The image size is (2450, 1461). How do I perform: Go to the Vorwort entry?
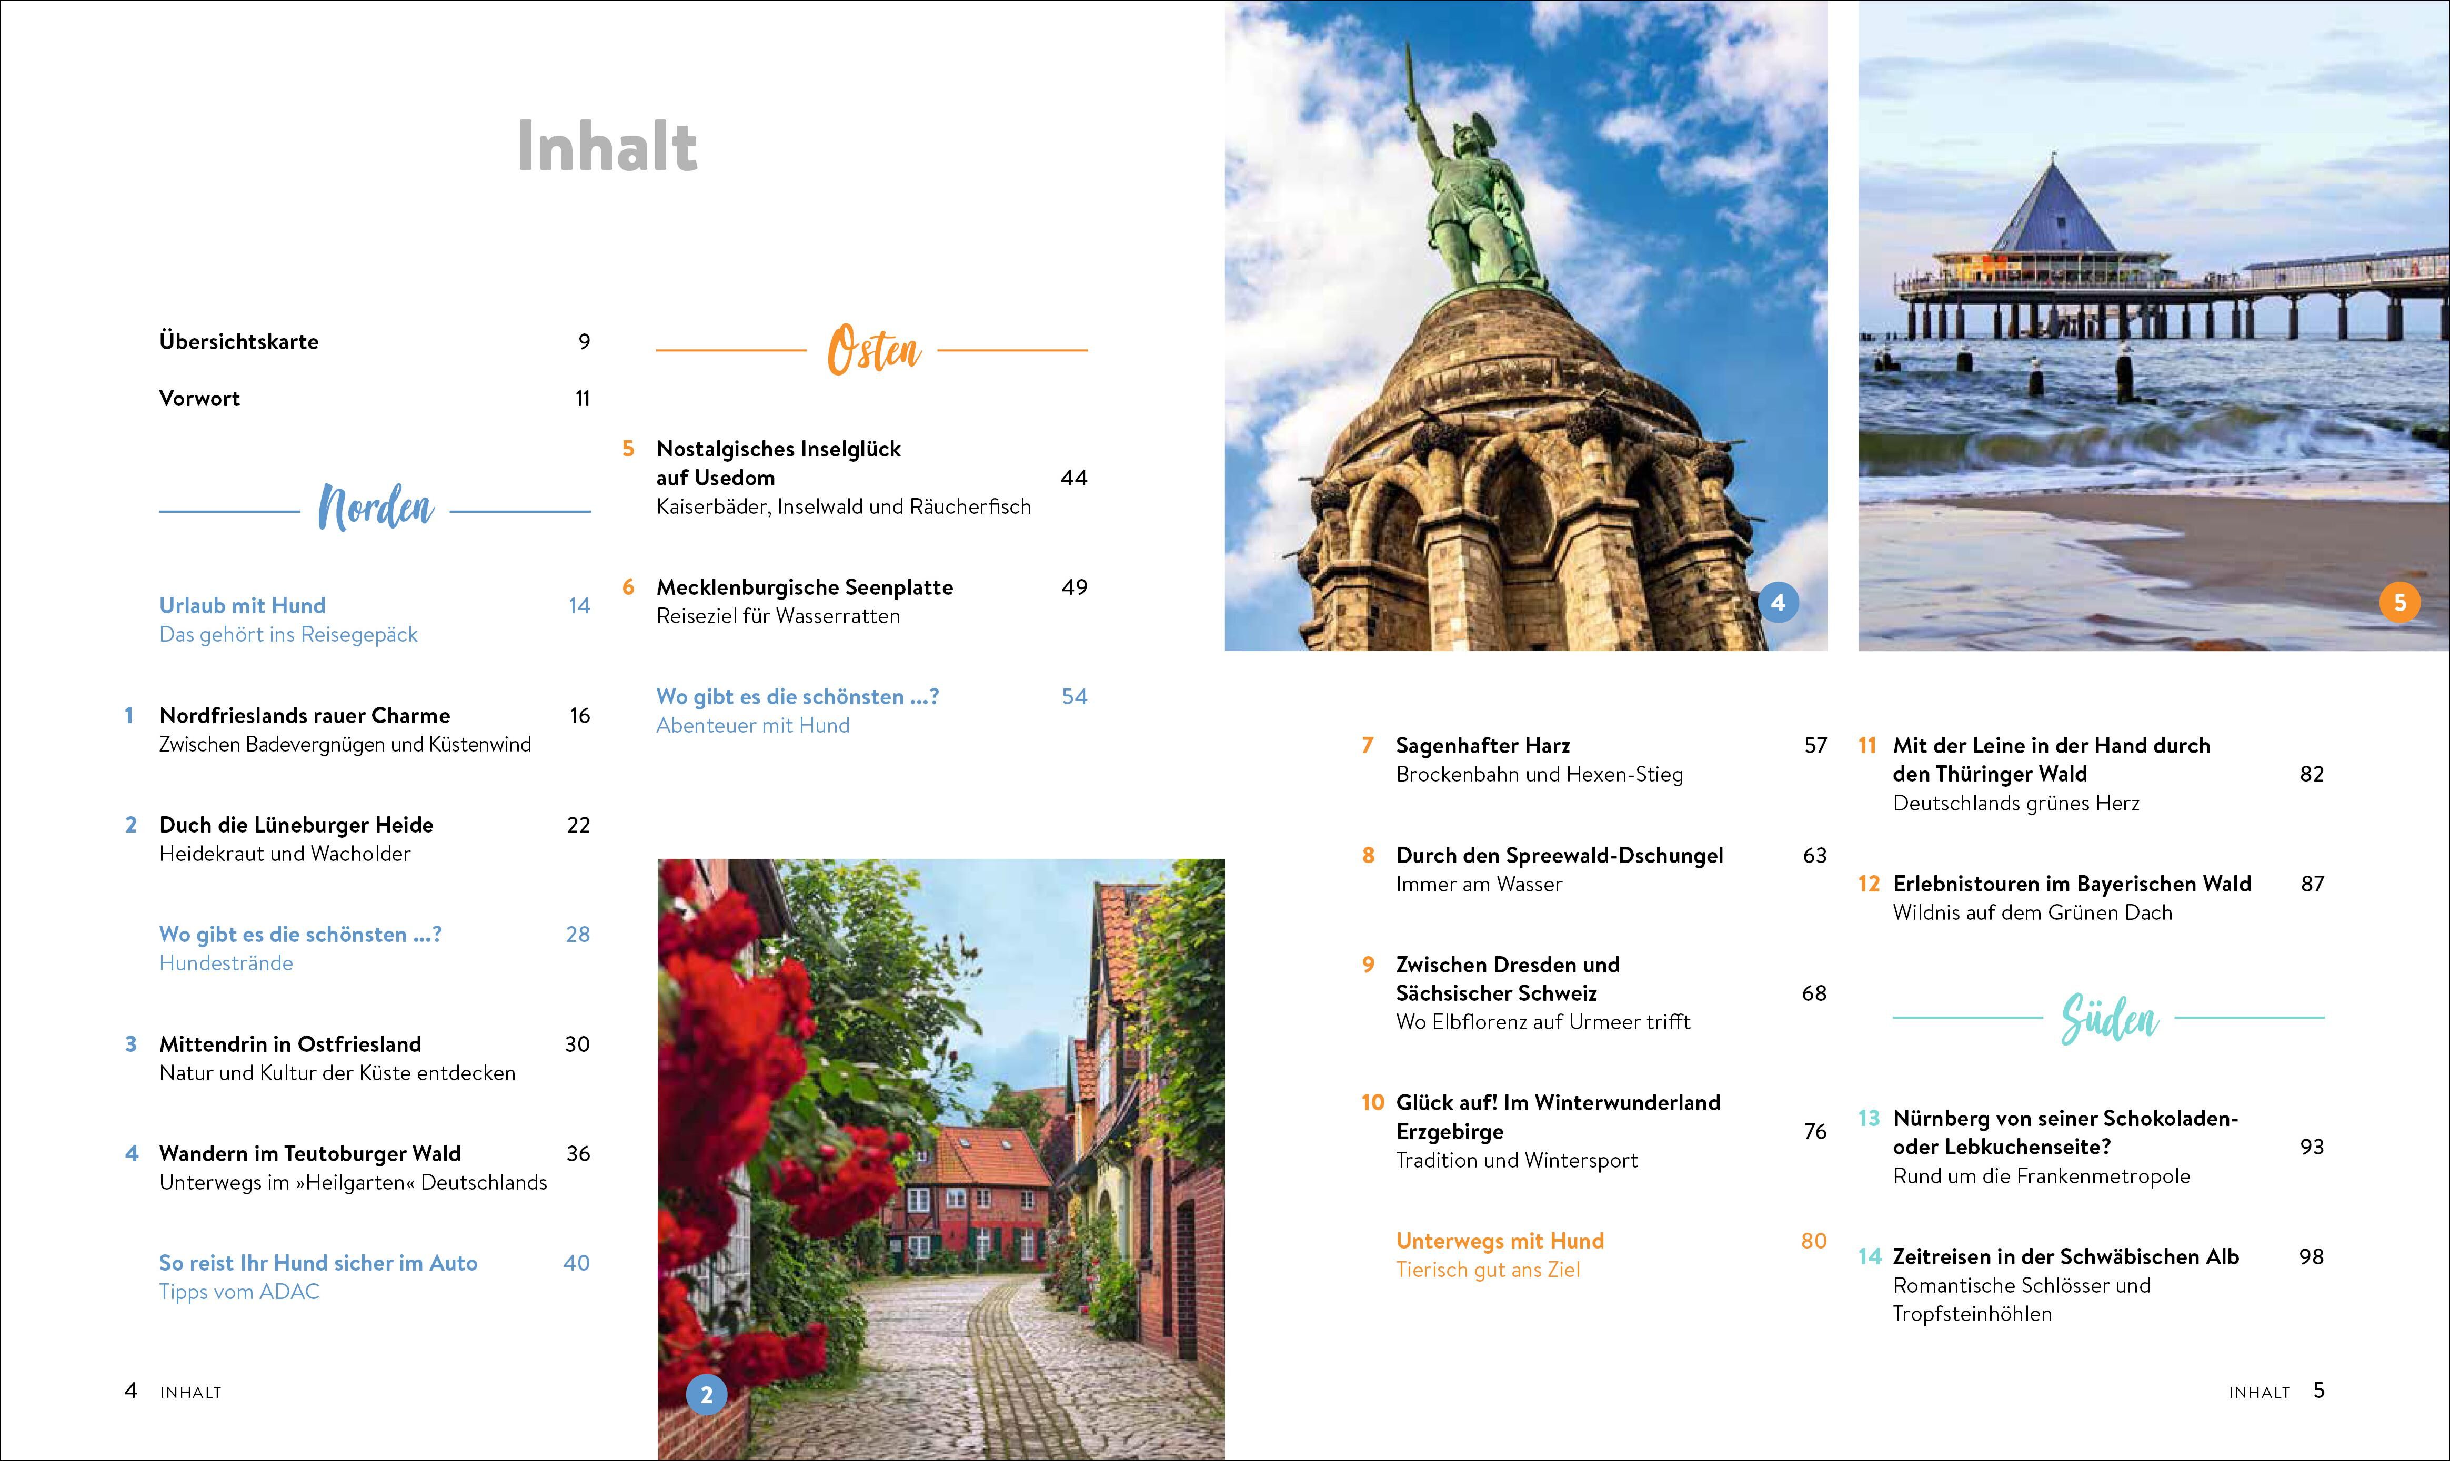click(200, 399)
